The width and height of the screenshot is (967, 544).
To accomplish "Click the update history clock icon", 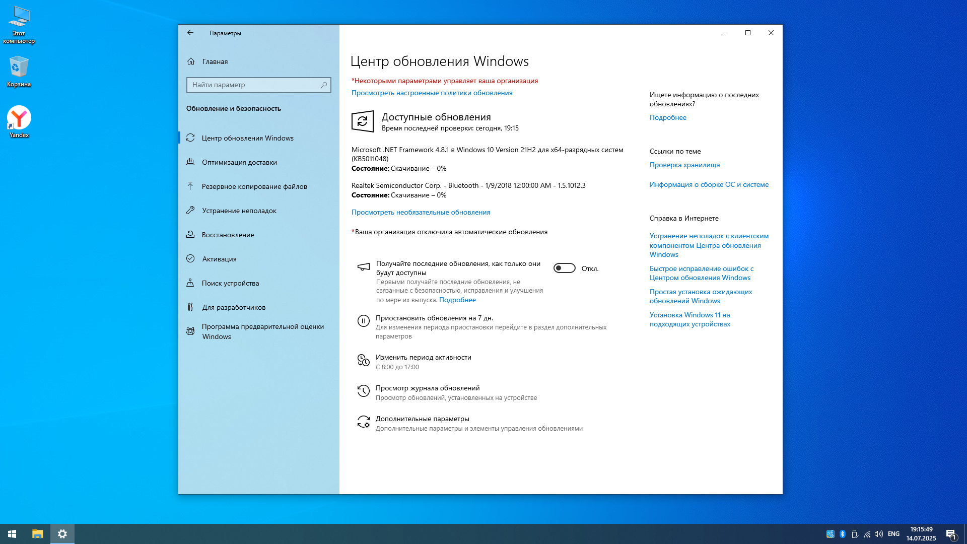I will pyautogui.click(x=363, y=391).
